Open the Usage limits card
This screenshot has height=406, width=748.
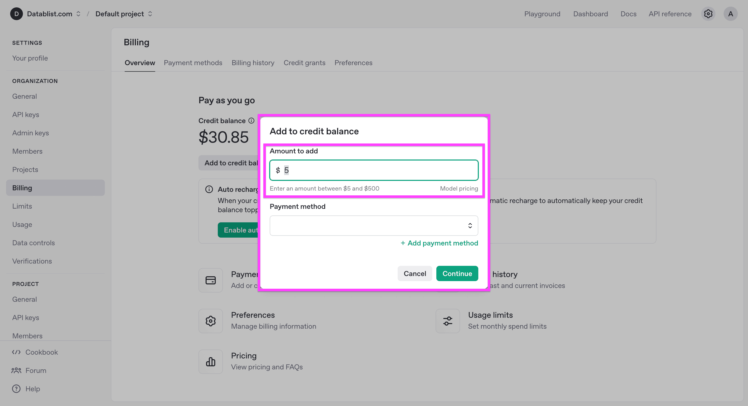coord(491,321)
